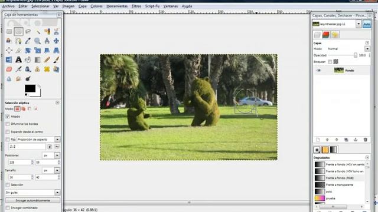The width and height of the screenshot is (378, 212).
Task: Select the Ink tool
Action: tap(28, 69)
